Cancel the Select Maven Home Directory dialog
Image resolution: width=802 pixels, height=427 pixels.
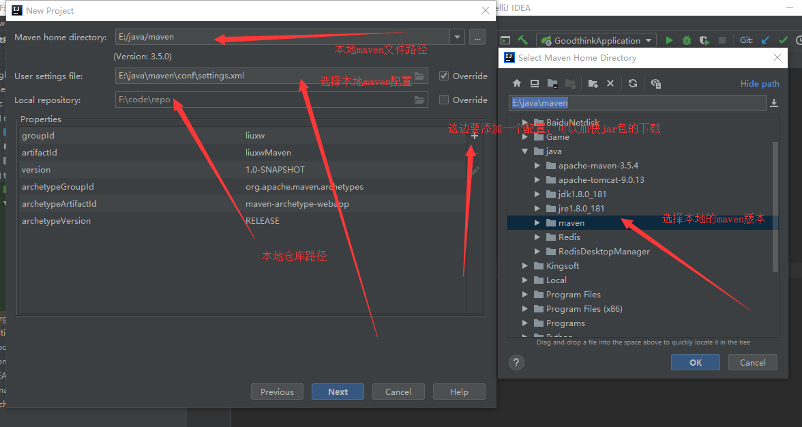(753, 363)
